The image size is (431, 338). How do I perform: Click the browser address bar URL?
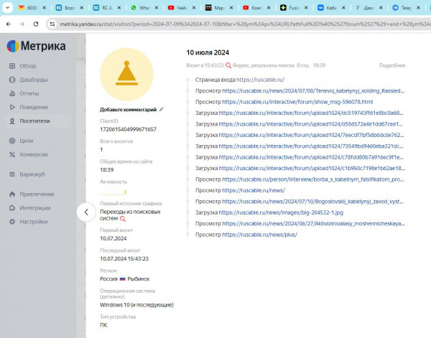pos(237,24)
